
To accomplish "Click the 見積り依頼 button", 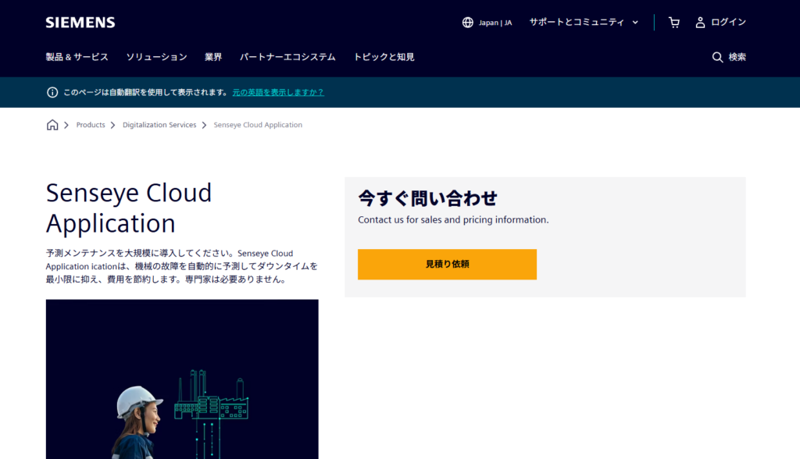I will [447, 264].
